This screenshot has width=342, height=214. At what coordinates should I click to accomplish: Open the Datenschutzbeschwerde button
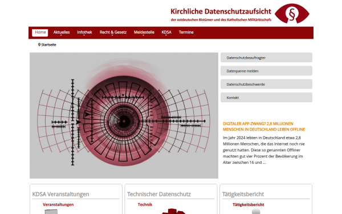266,84
